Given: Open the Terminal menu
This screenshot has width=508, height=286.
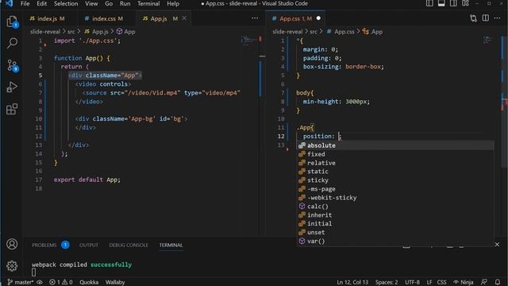Looking at the screenshot, I should [148, 3].
